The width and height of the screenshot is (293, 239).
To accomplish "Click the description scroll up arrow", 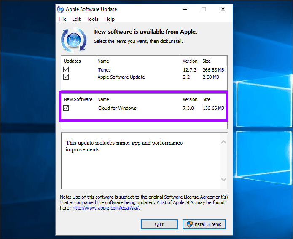I will coord(223,142).
